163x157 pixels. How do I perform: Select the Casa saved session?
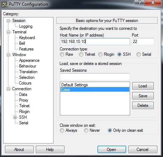95,90
